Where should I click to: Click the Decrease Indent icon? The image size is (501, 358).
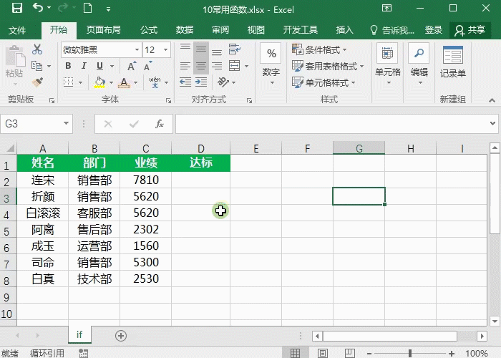point(185,82)
